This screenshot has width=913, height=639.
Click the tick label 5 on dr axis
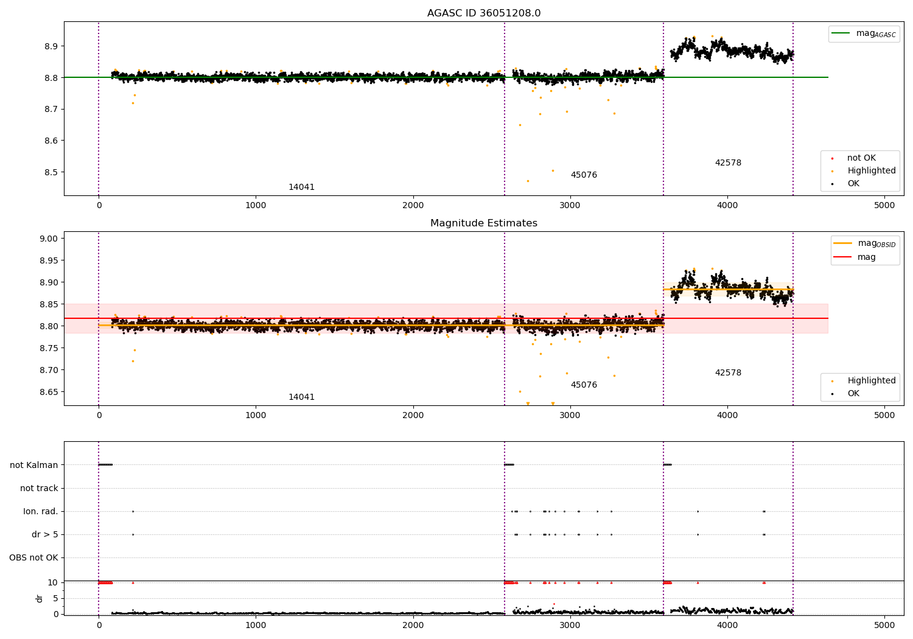55,599
